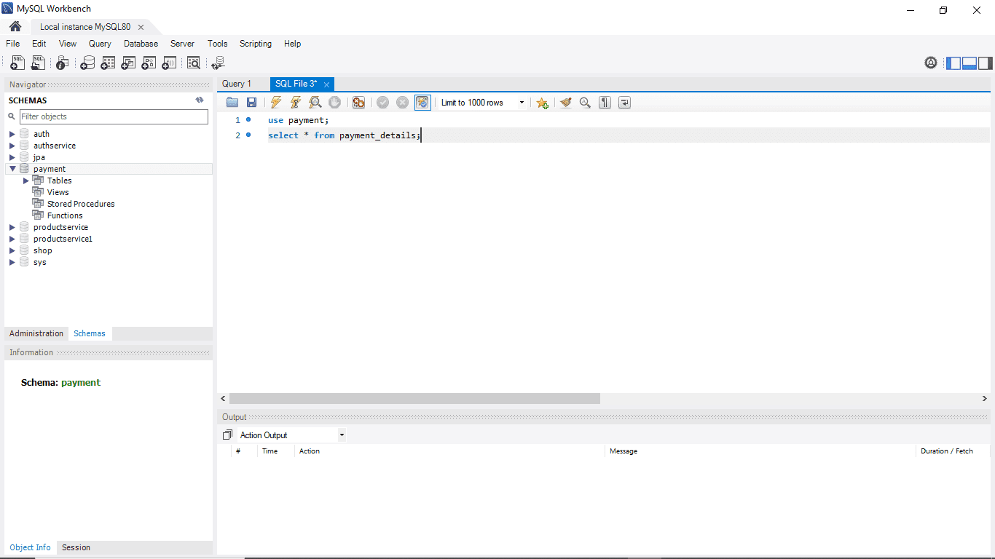Viewport: 995px width, 559px height.
Task: Close the SQL File 3 tab
Action: 327,84
